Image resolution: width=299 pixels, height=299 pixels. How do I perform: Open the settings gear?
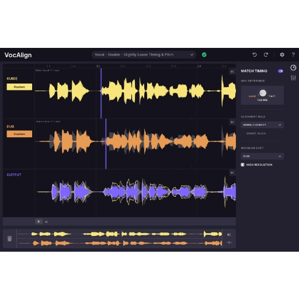[x=282, y=55]
